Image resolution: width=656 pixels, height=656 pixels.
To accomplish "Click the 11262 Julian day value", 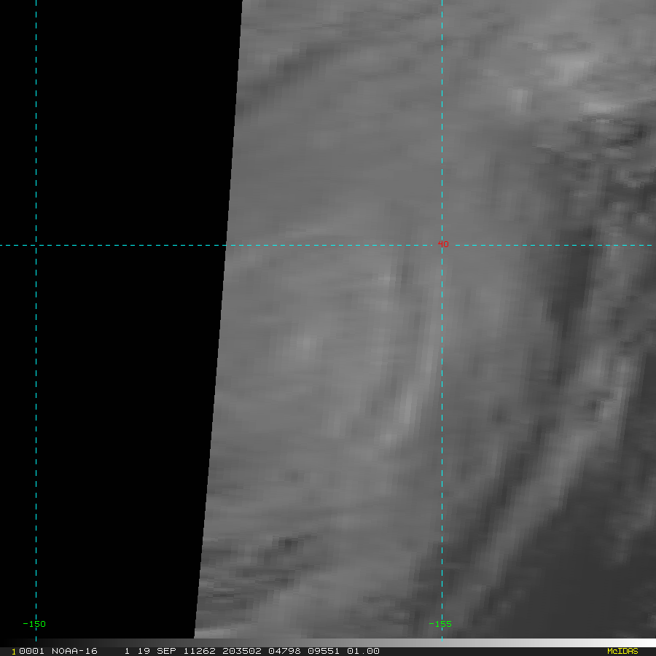I will click(x=200, y=651).
